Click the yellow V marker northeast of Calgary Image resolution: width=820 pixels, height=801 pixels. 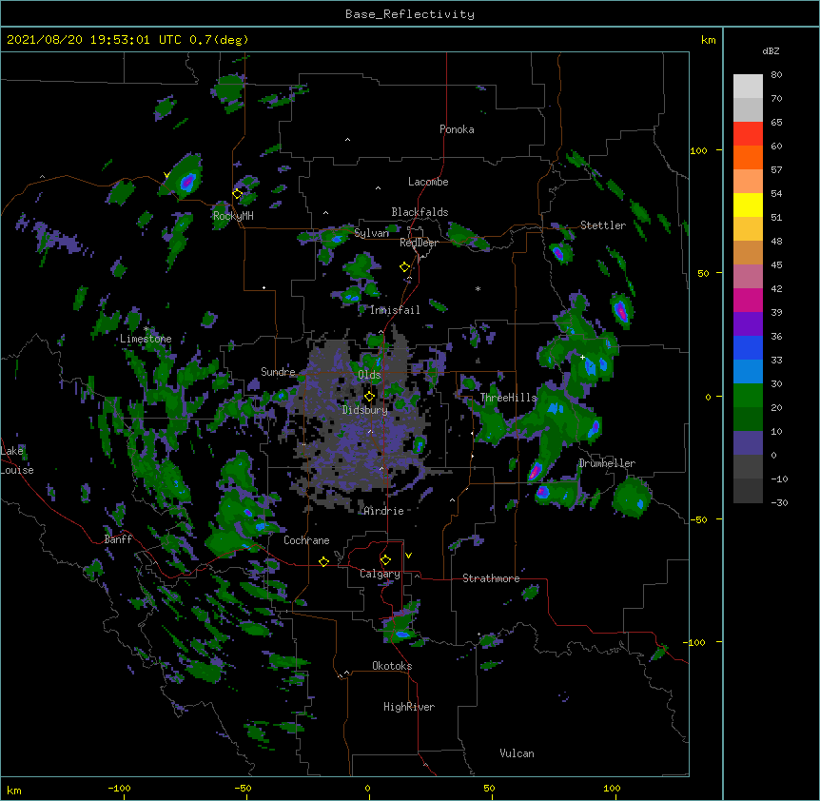tap(408, 556)
